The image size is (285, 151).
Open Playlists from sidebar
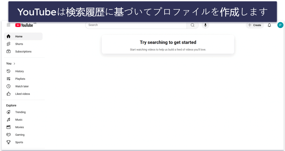(23, 79)
